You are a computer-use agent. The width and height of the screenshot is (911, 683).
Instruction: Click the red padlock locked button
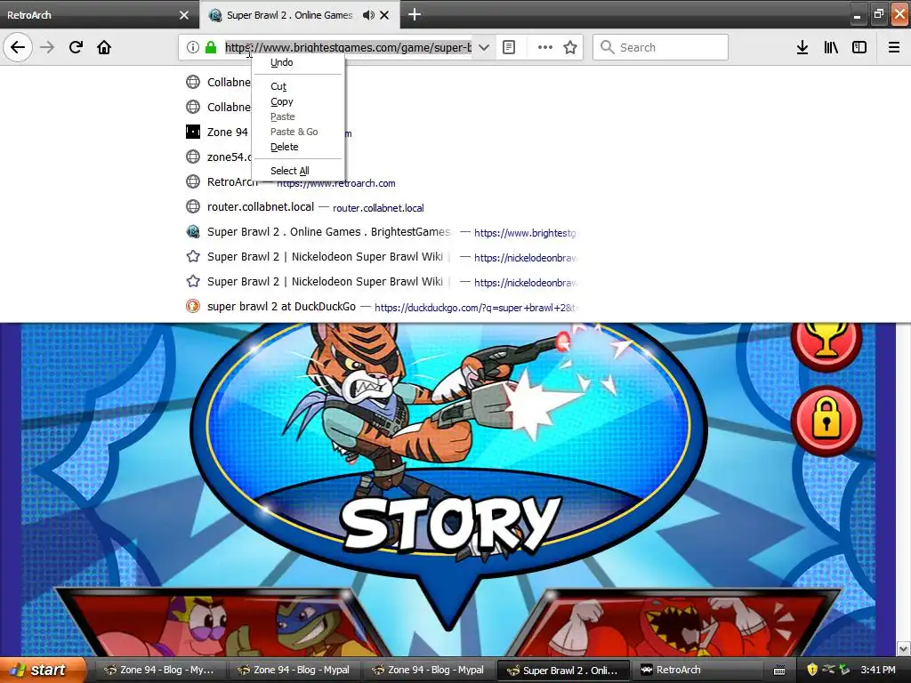pyautogui.click(x=826, y=421)
